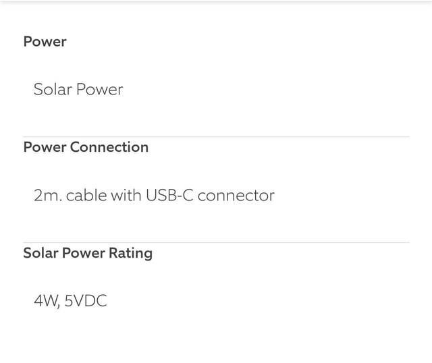Click "Power" in the "Power Connection" heading
Image resolution: width=432 pixels, height=363 pixels.
(45, 147)
